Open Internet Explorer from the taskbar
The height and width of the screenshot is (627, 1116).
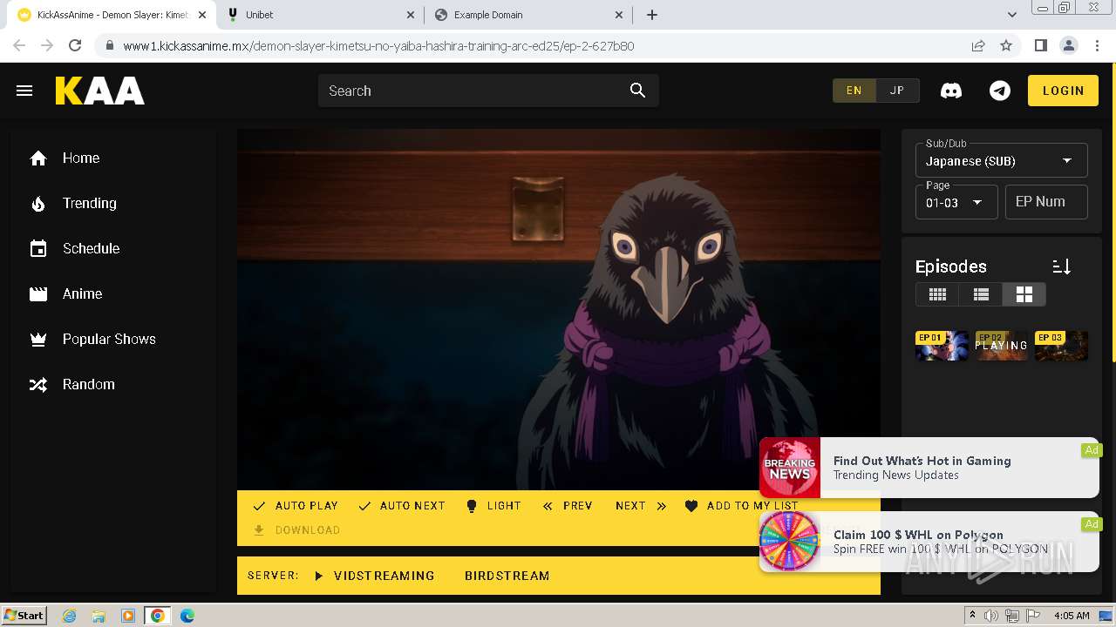point(69,616)
